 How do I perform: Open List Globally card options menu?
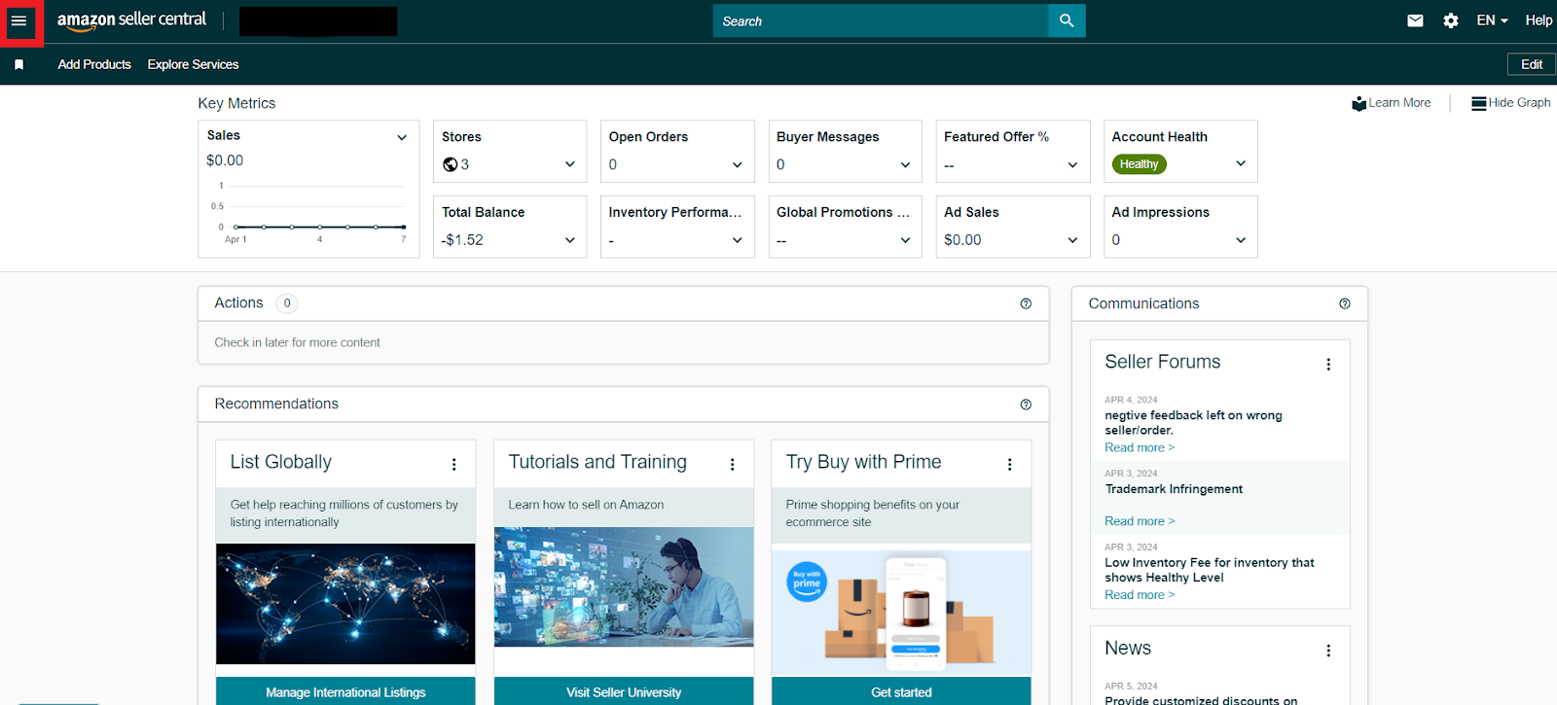point(453,465)
